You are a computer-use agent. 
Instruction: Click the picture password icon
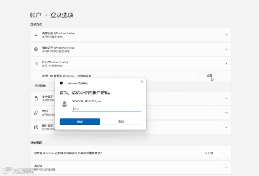[36, 127]
